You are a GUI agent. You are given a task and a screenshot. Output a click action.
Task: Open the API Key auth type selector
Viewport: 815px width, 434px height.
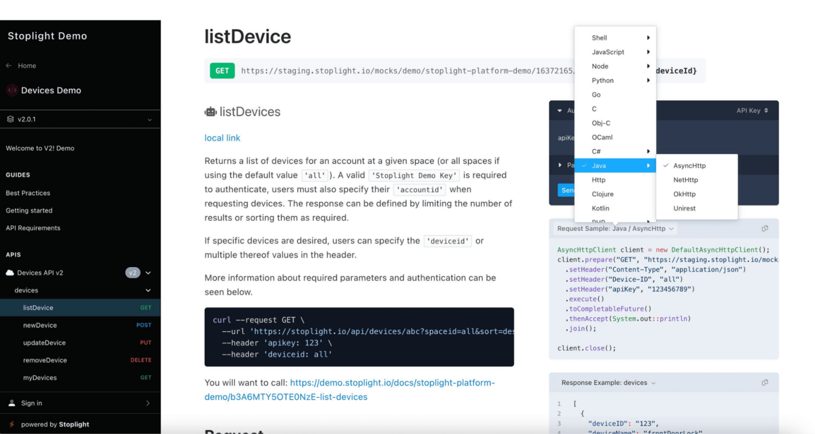752,111
